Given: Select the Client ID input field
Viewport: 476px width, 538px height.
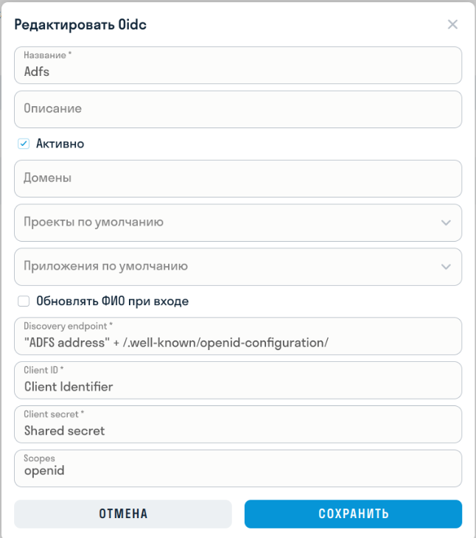Looking at the screenshot, I should coord(237,386).
